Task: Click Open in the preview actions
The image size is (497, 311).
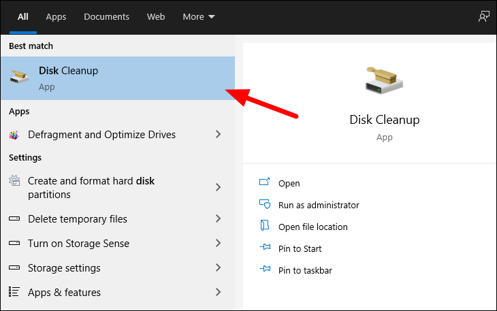Action: (x=289, y=183)
